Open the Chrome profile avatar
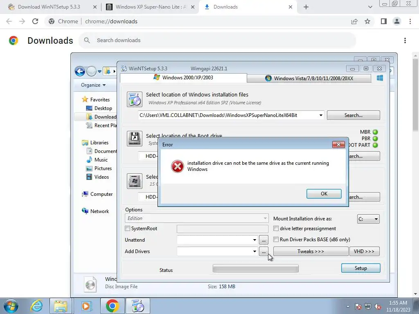 [x=397, y=21]
